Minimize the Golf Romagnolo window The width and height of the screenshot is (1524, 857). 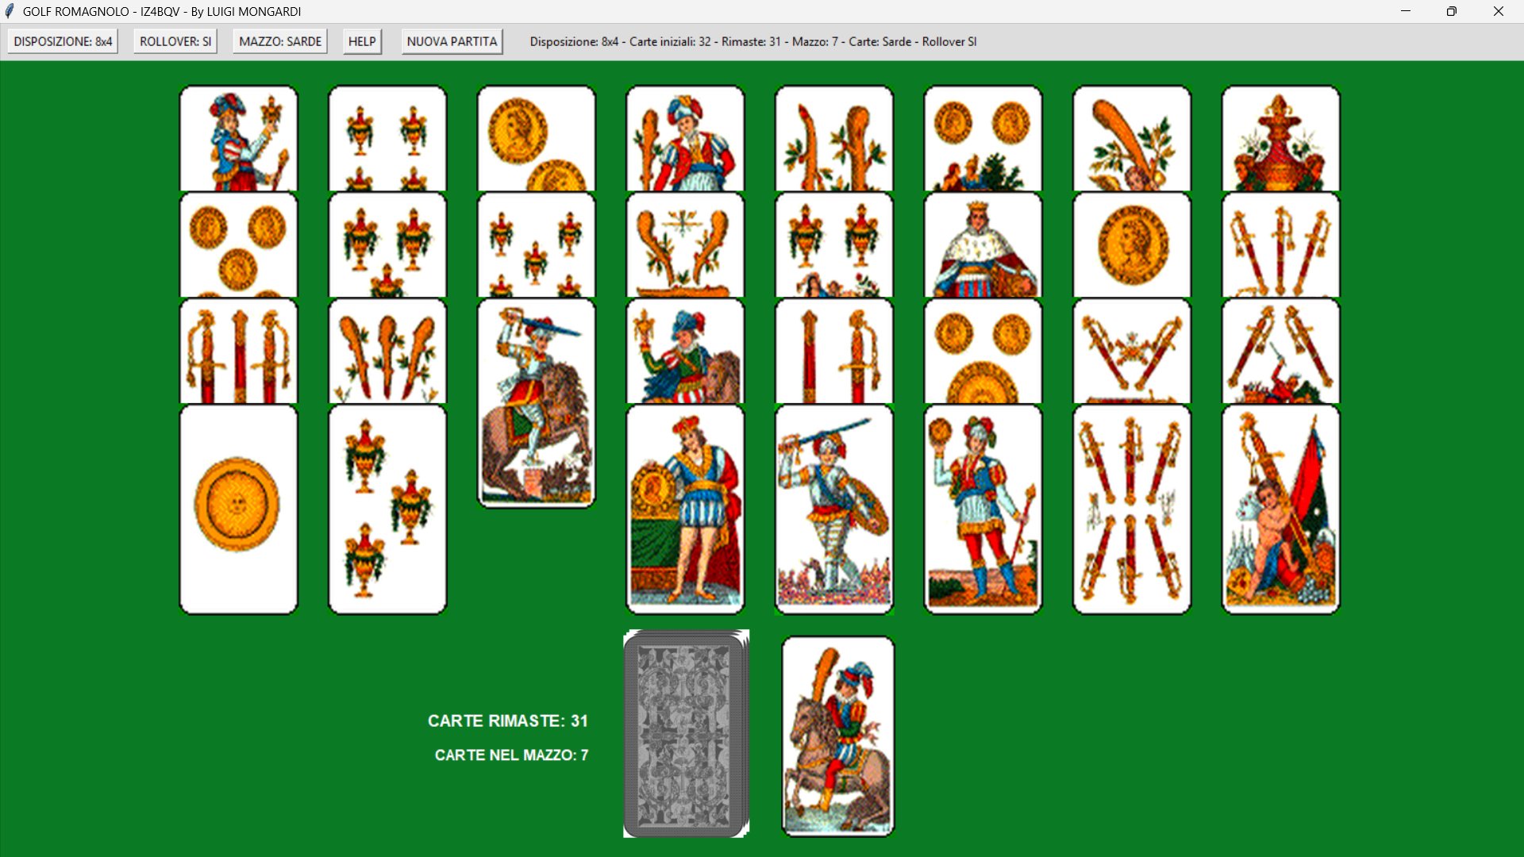tap(1406, 11)
